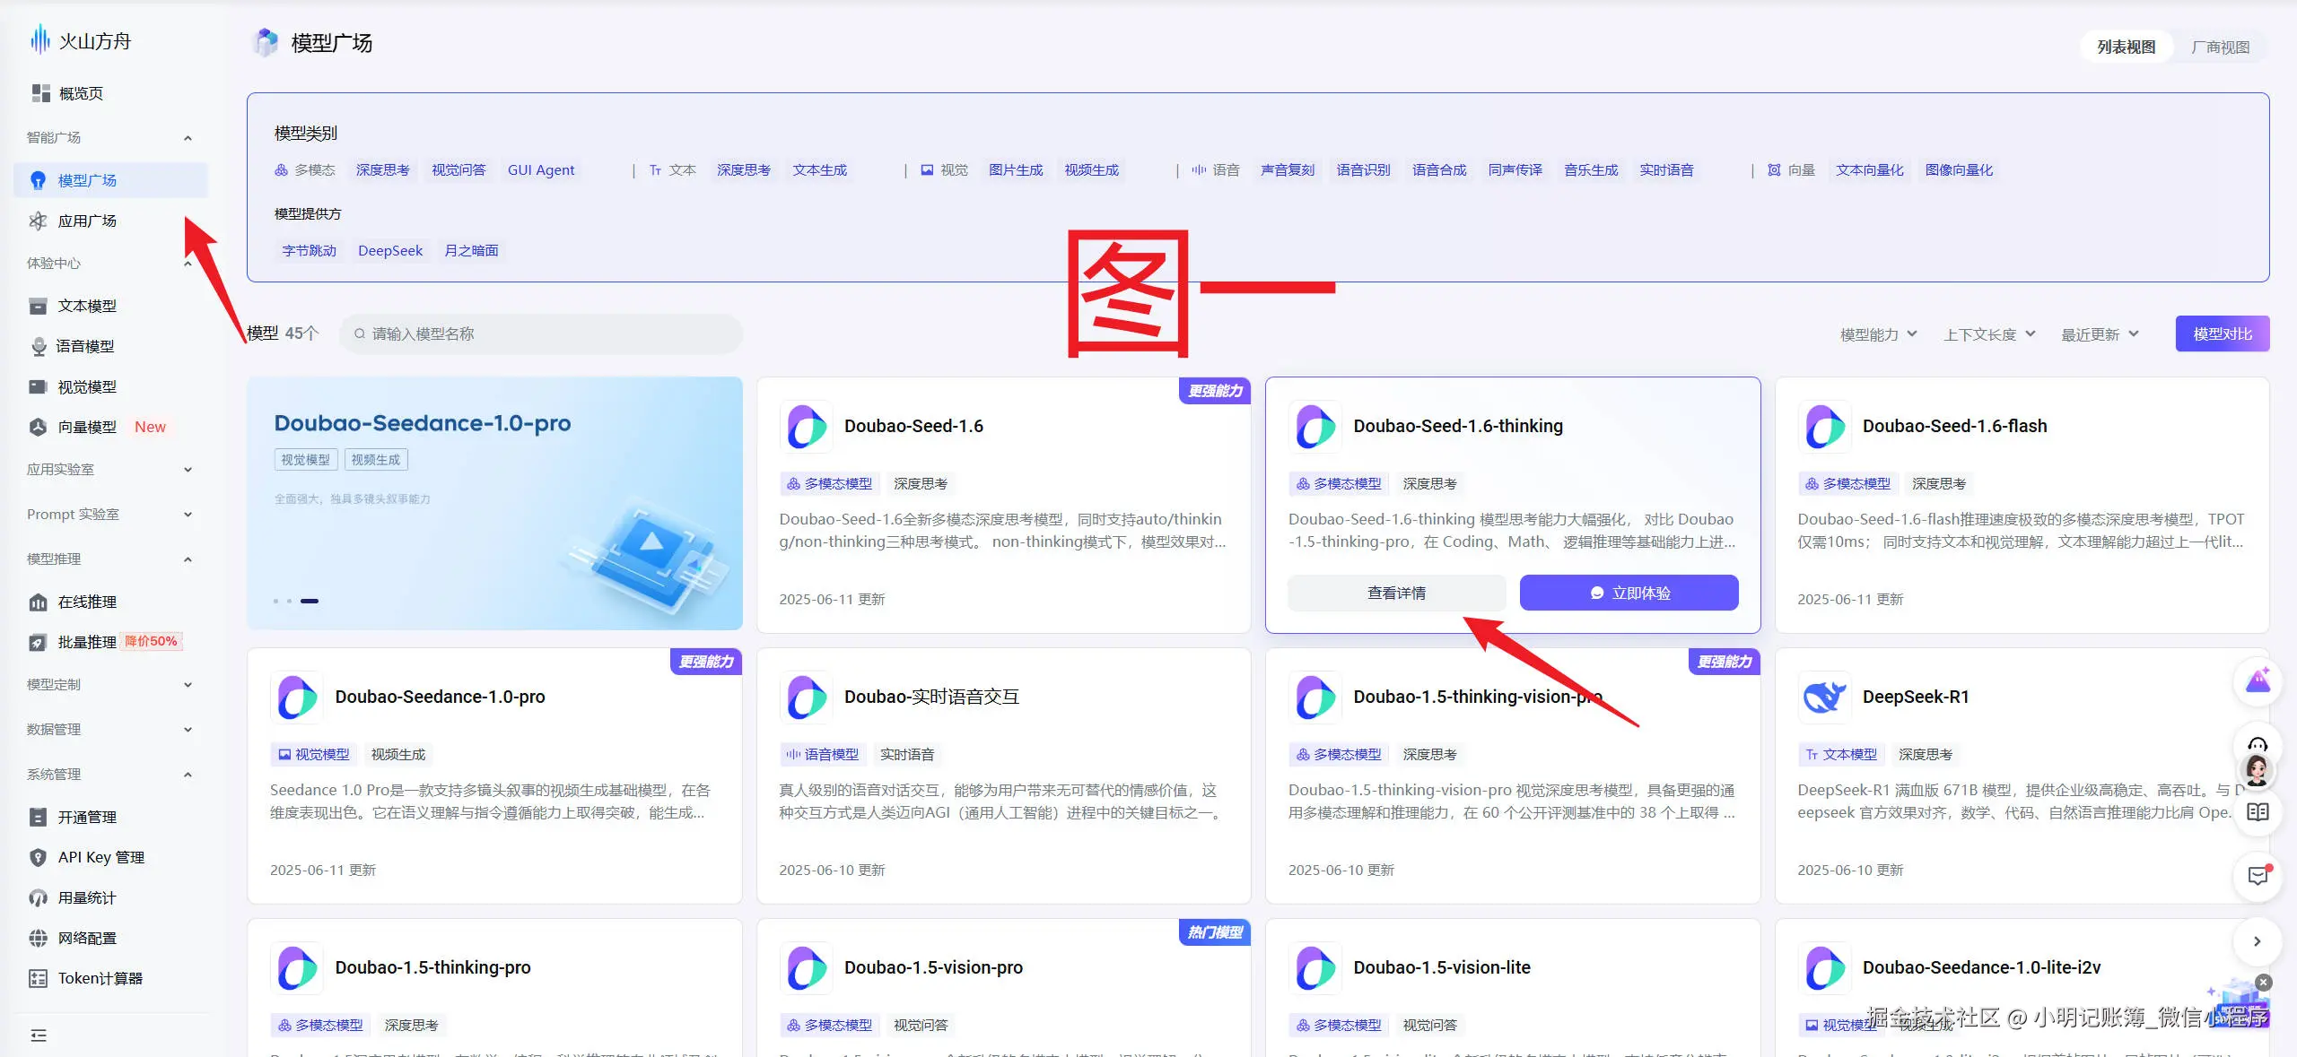This screenshot has width=2297, height=1057.
Task: Open the documentation book icon on right
Action: (2258, 812)
